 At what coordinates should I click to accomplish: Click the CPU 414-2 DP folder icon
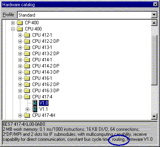[x=27, y=66]
